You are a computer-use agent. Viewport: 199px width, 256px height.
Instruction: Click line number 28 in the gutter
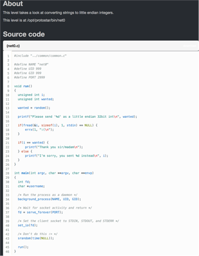point(7,173)
